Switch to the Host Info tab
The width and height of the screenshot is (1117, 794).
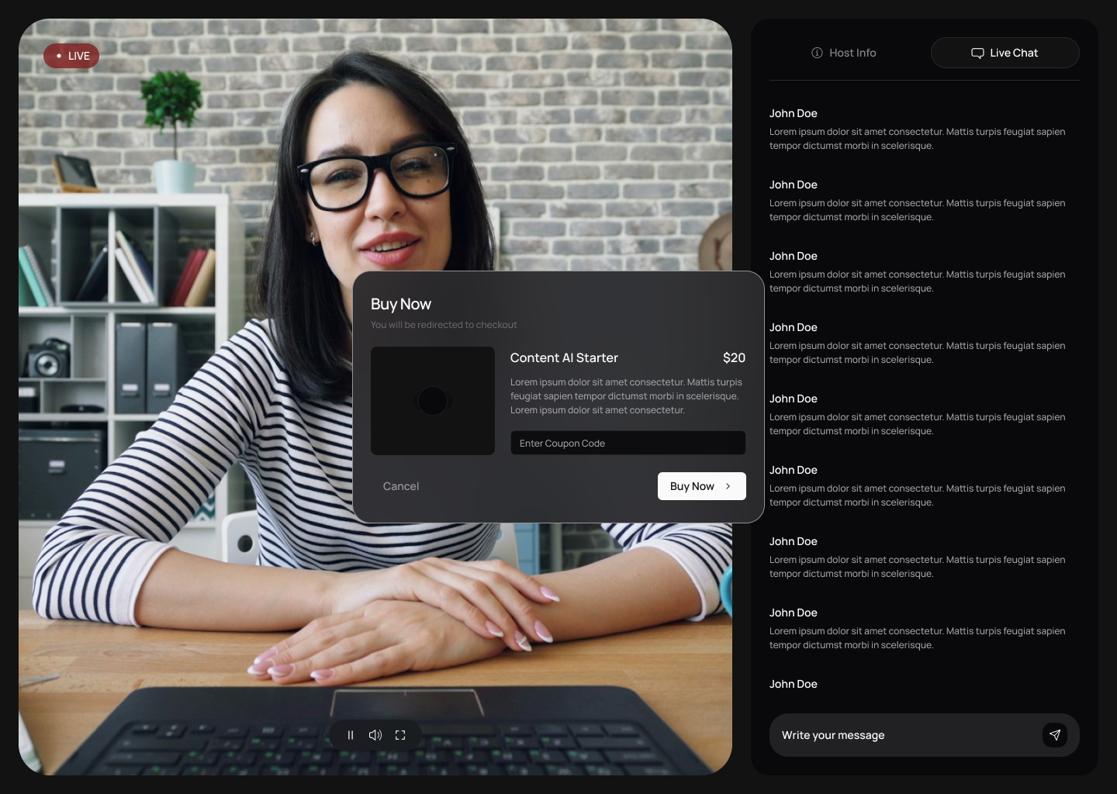tap(844, 53)
